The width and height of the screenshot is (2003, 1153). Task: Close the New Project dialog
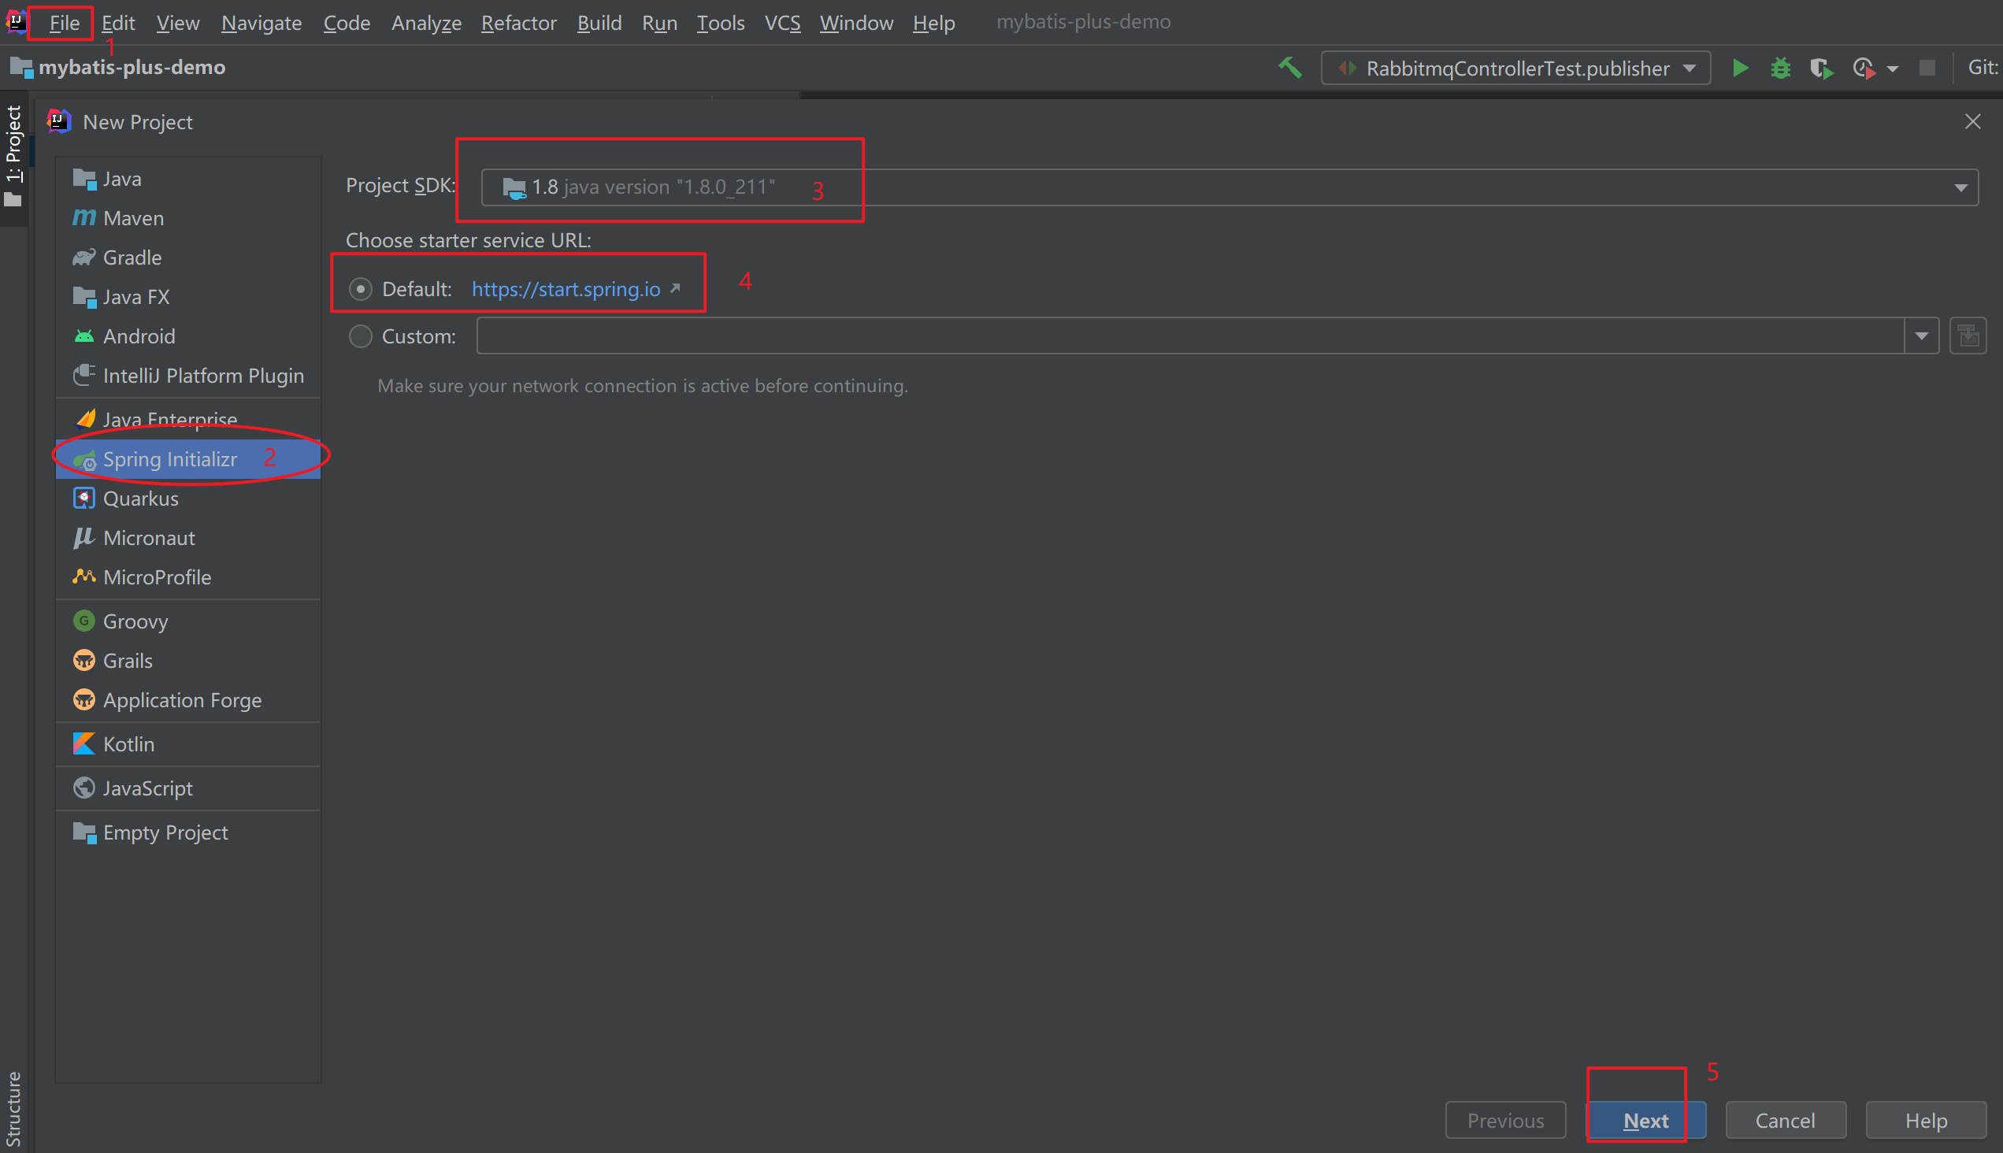point(1973,122)
